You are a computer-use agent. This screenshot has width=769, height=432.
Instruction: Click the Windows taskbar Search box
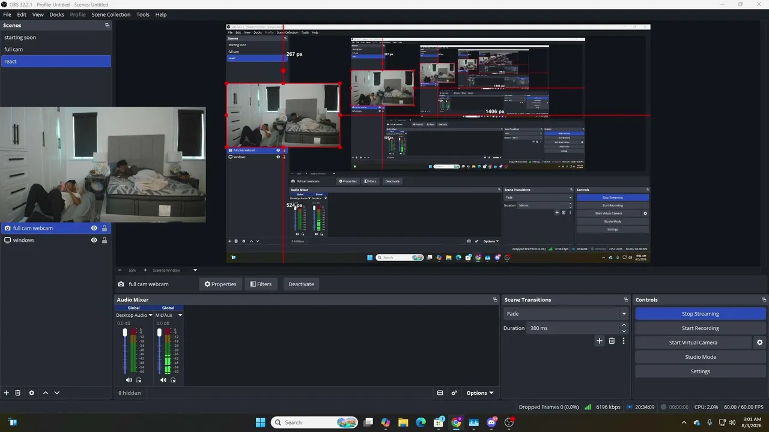[x=314, y=422]
